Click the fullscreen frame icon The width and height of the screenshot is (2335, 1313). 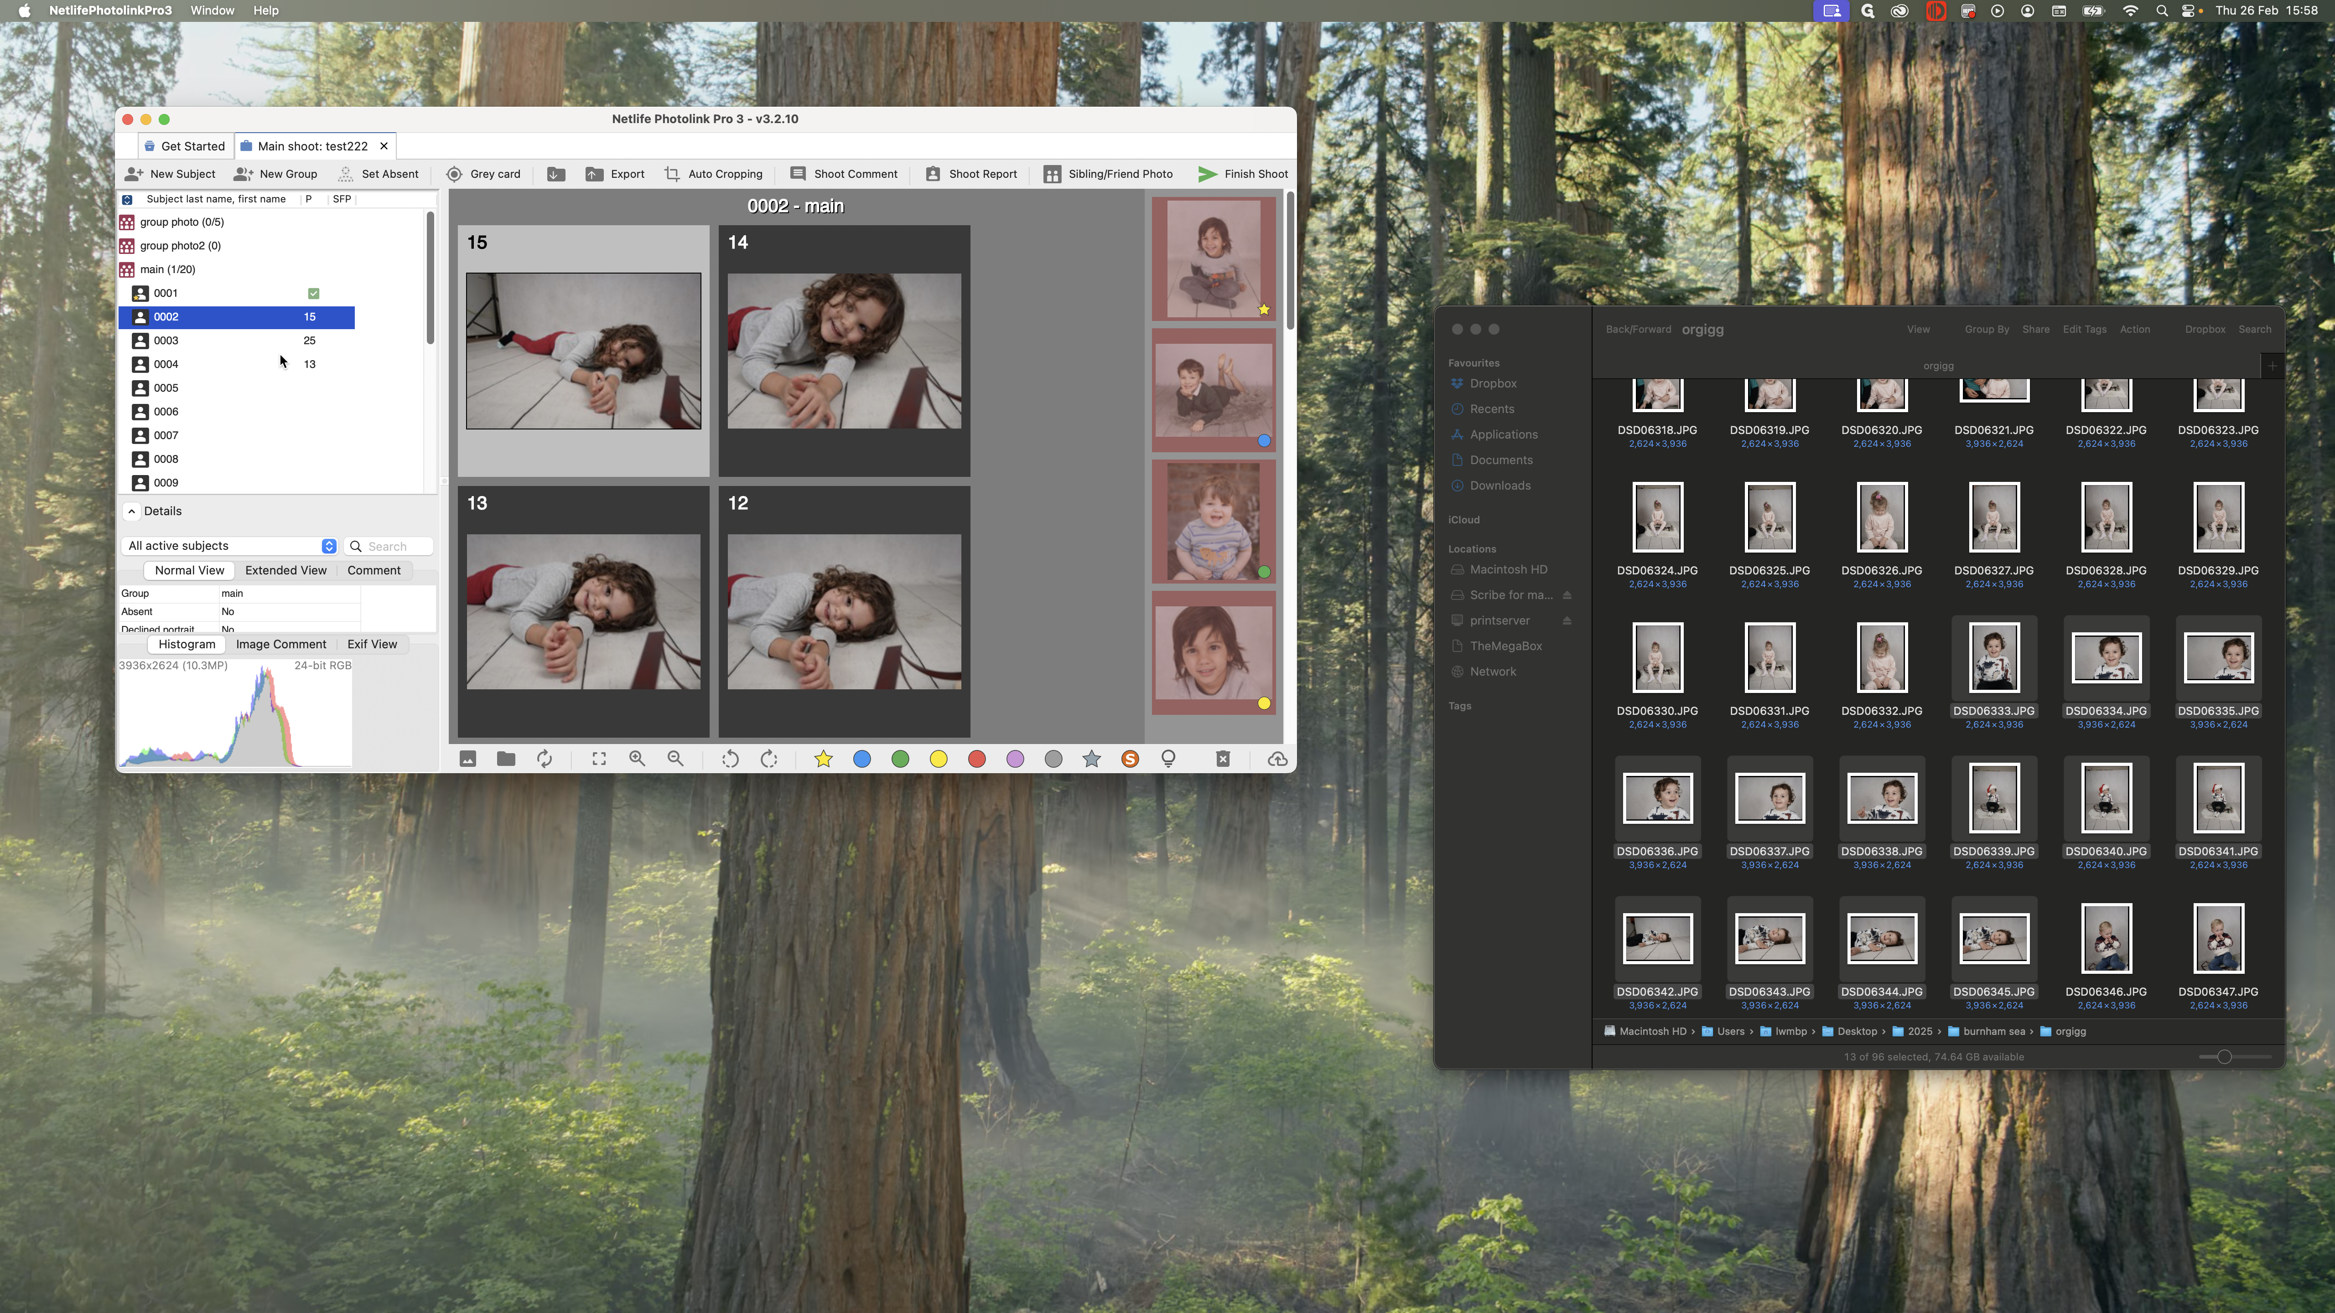tap(599, 759)
